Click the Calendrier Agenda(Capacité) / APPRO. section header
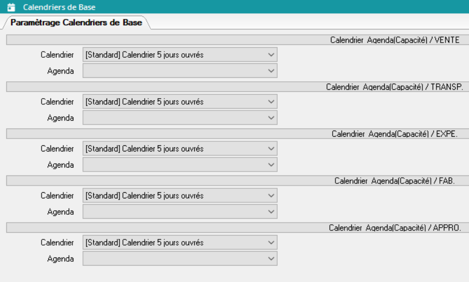 (x=394, y=228)
